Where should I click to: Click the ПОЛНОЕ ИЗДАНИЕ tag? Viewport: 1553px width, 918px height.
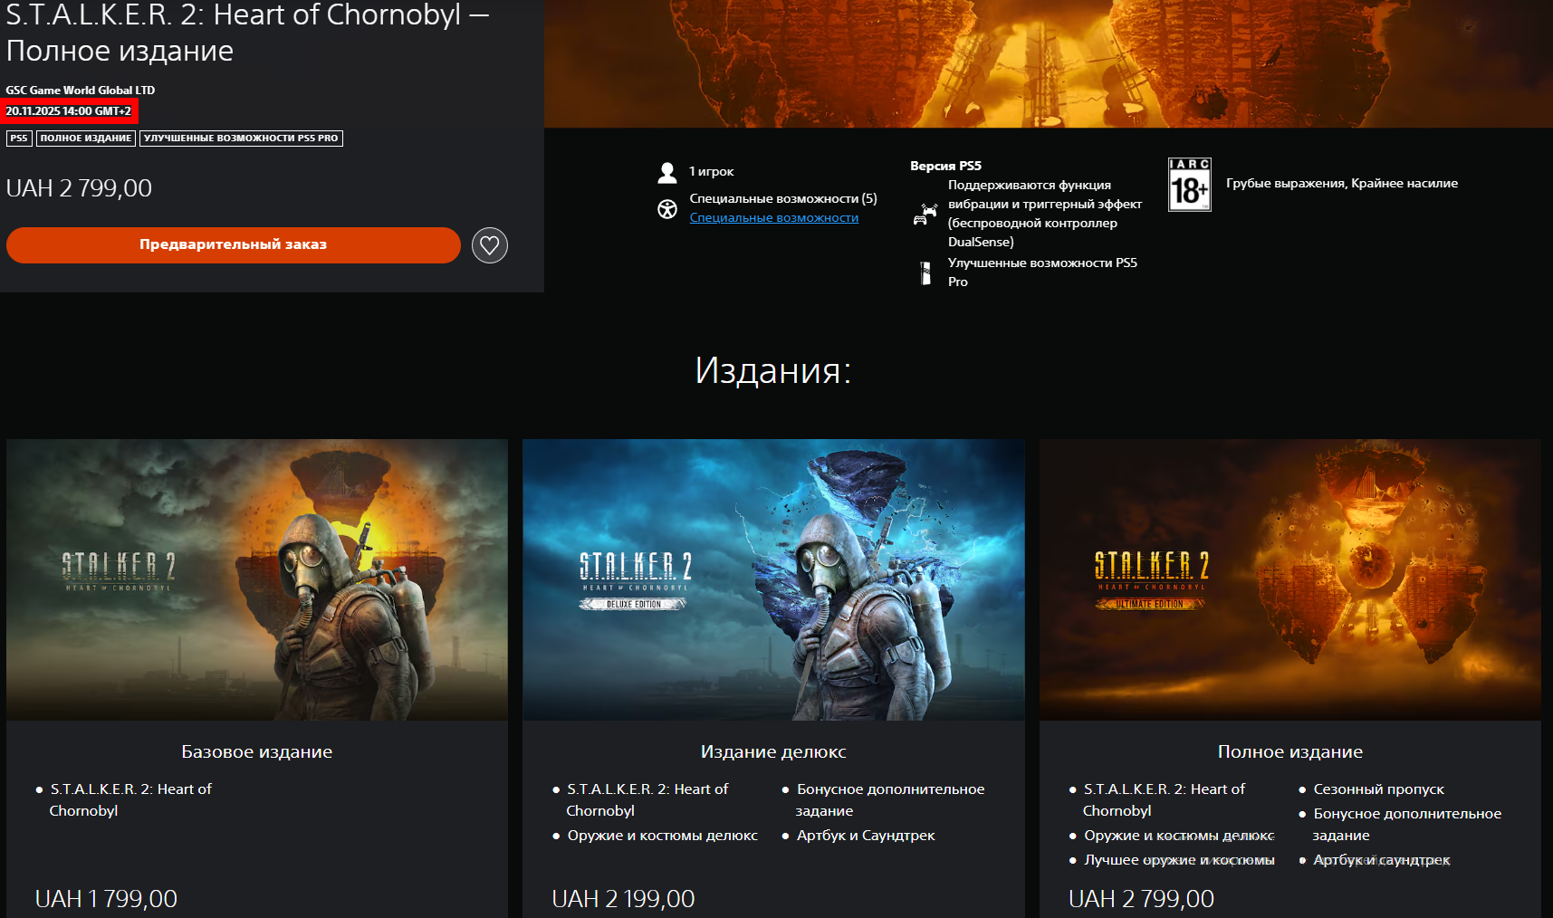coord(86,139)
